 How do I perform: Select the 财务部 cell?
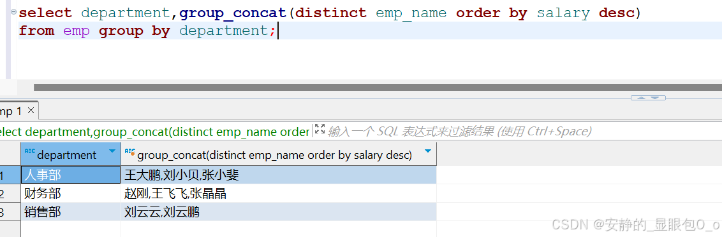71,193
